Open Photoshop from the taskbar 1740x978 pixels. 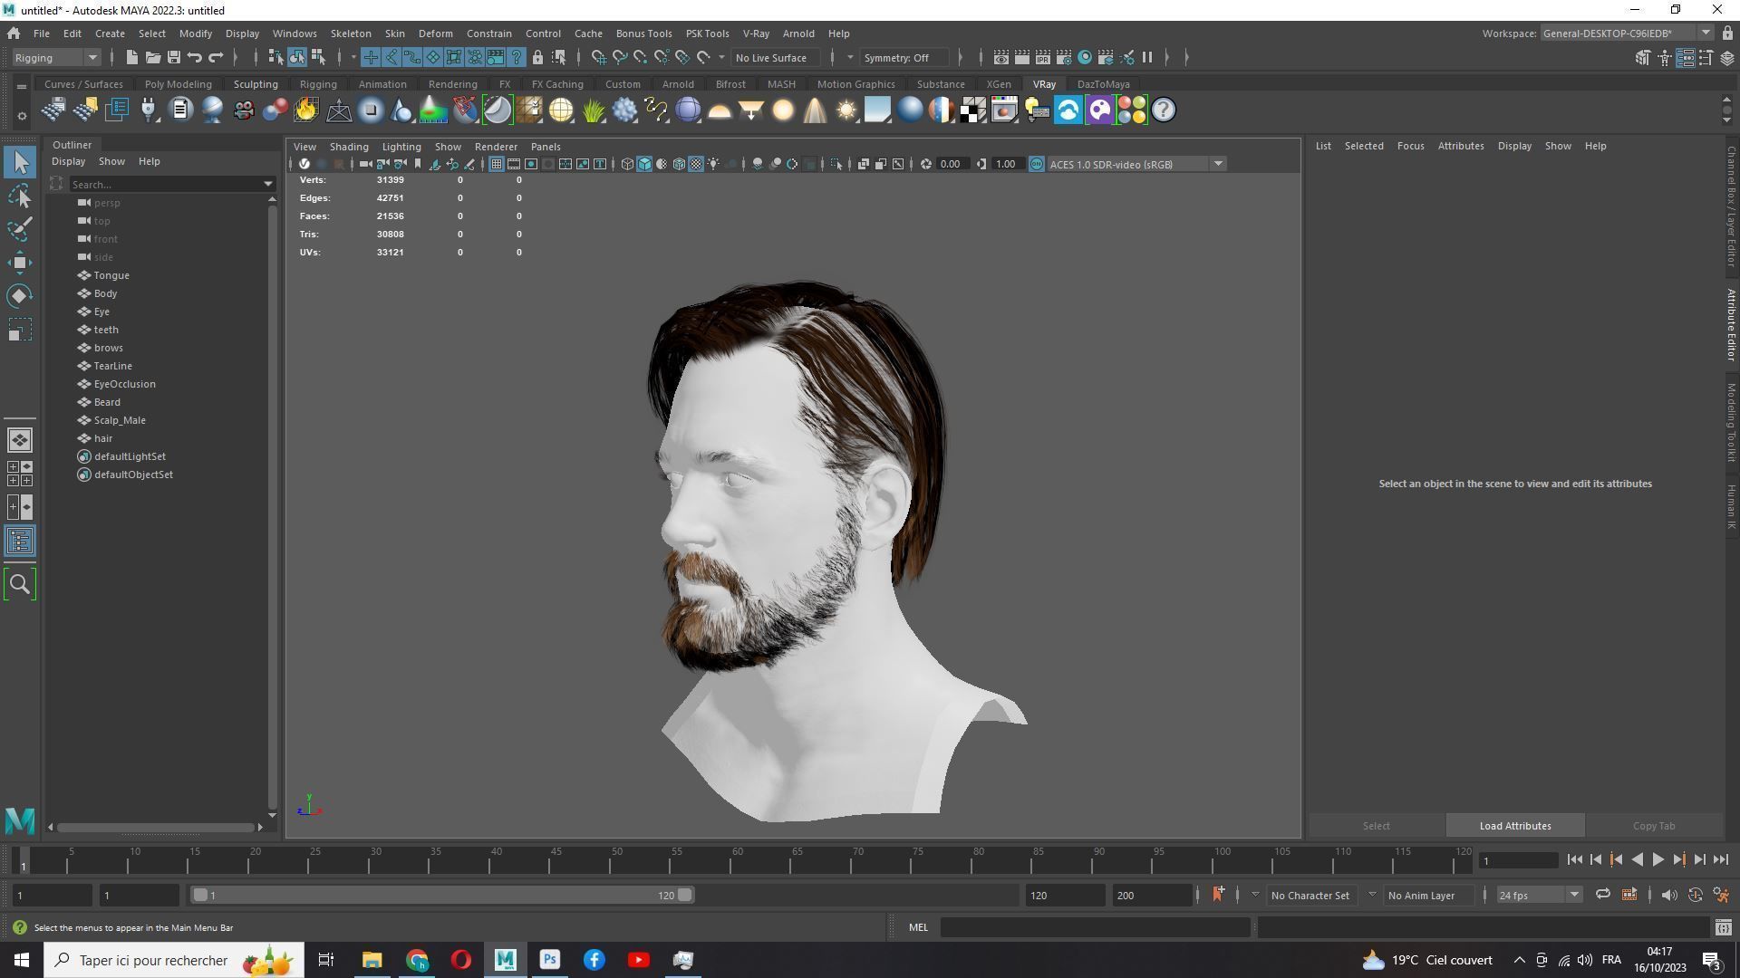550,960
